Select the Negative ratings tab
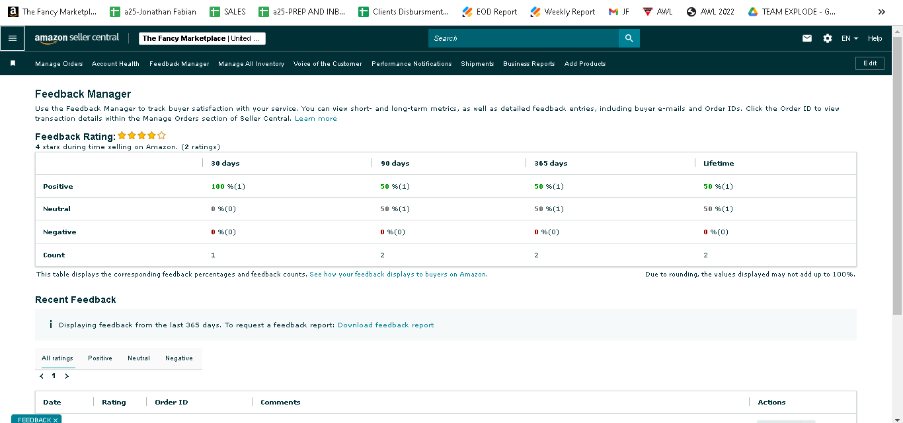Image resolution: width=903 pixels, height=423 pixels. tap(179, 358)
